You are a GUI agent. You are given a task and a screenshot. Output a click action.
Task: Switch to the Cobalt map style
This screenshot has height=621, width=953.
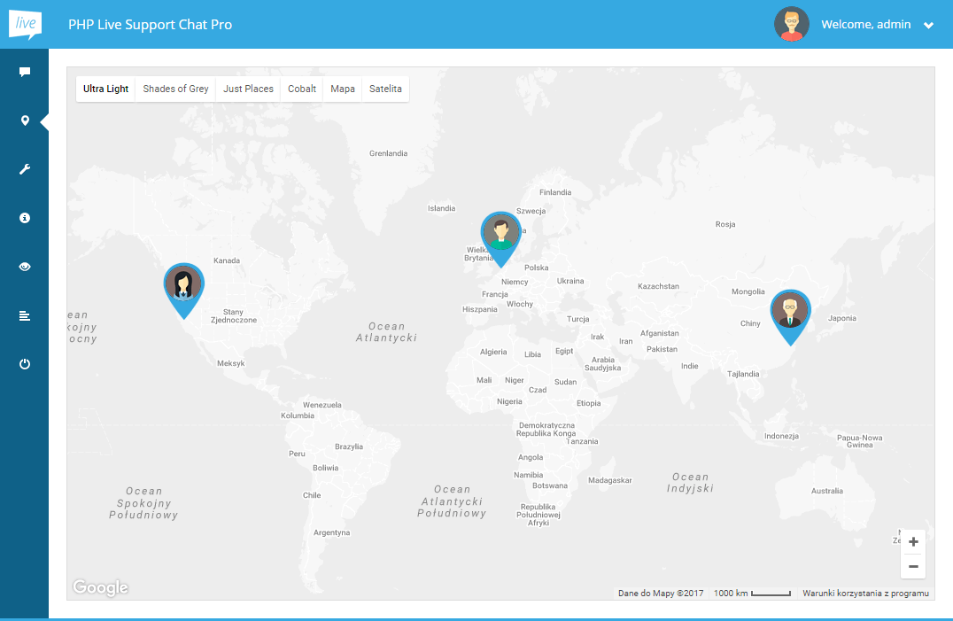coord(302,89)
